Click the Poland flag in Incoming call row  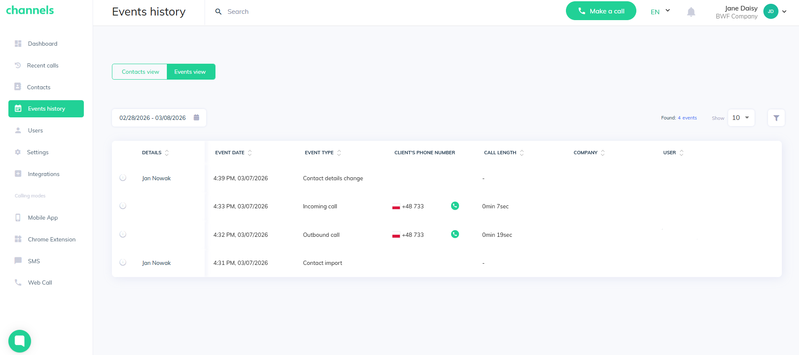[396, 206]
